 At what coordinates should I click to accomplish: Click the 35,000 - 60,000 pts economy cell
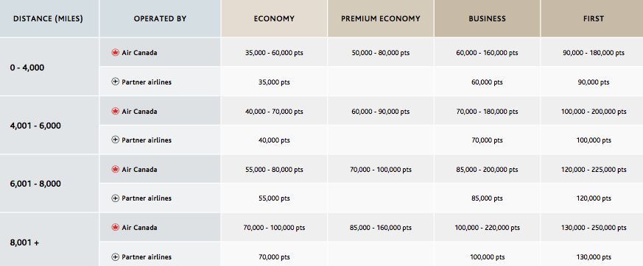pyautogui.click(x=274, y=53)
